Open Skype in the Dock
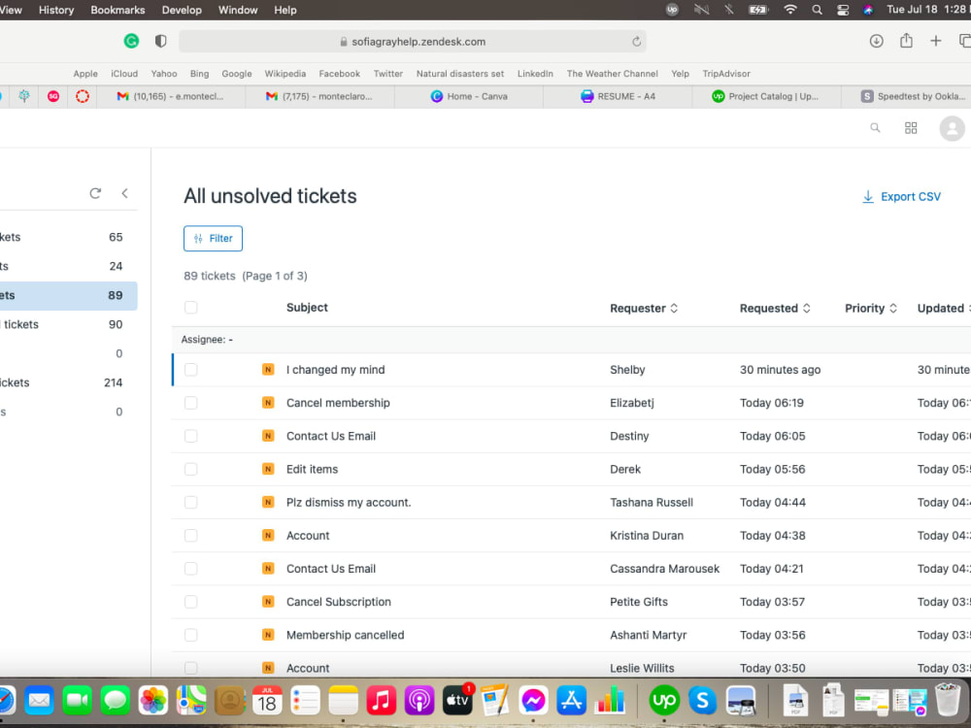 coord(702,700)
